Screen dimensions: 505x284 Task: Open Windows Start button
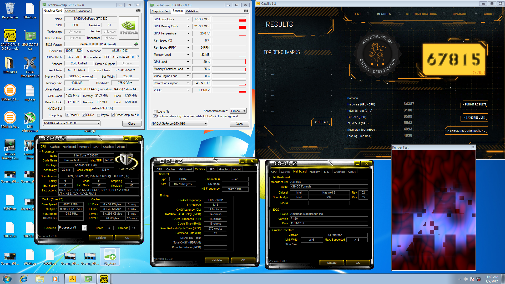7,279
